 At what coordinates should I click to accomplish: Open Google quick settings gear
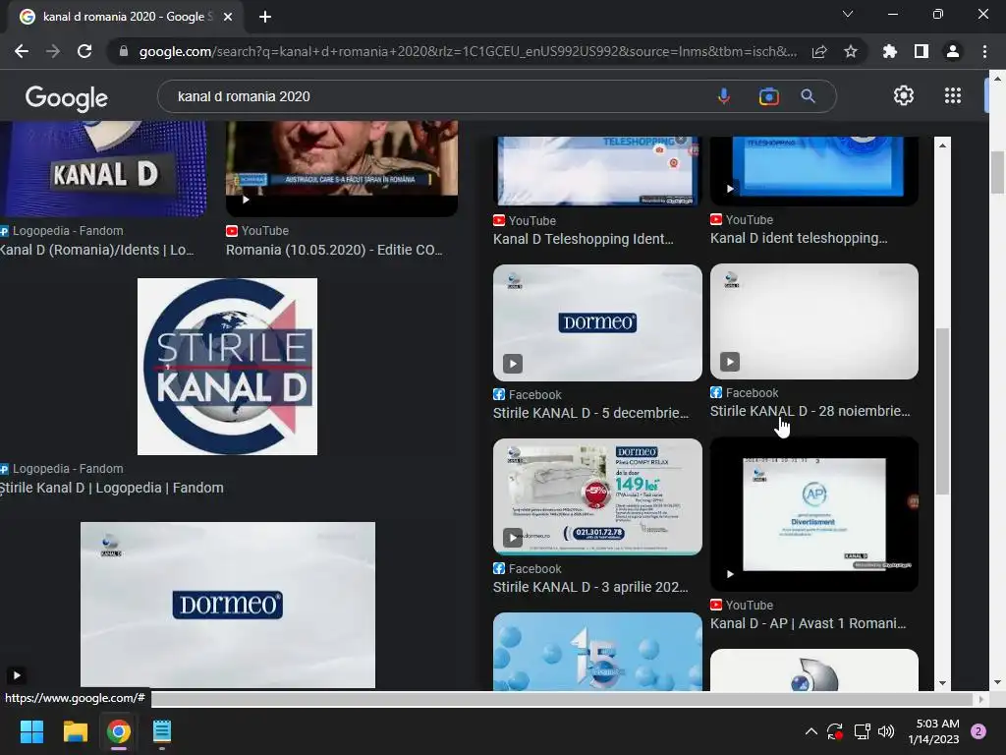(904, 95)
